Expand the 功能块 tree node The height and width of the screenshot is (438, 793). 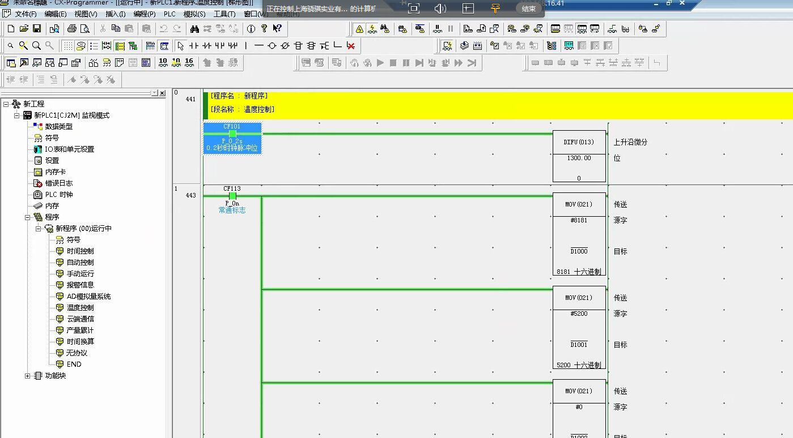[x=28, y=376]
